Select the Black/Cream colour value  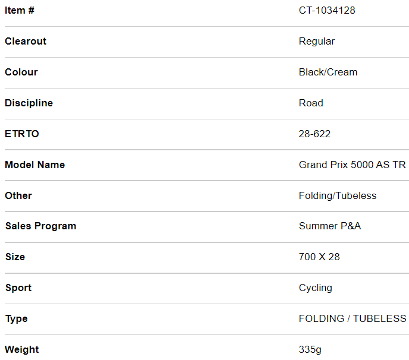pyautogui.click(x=328, y=72)
